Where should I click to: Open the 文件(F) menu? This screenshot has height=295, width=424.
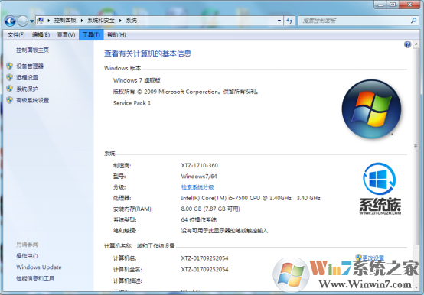(16, 35)
